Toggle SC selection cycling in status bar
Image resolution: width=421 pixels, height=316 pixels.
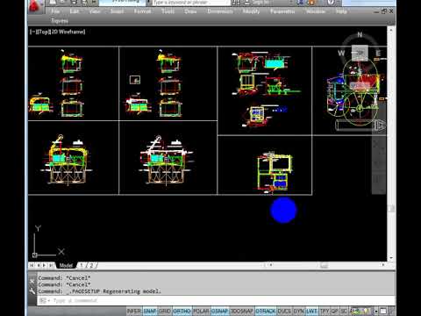344,311
